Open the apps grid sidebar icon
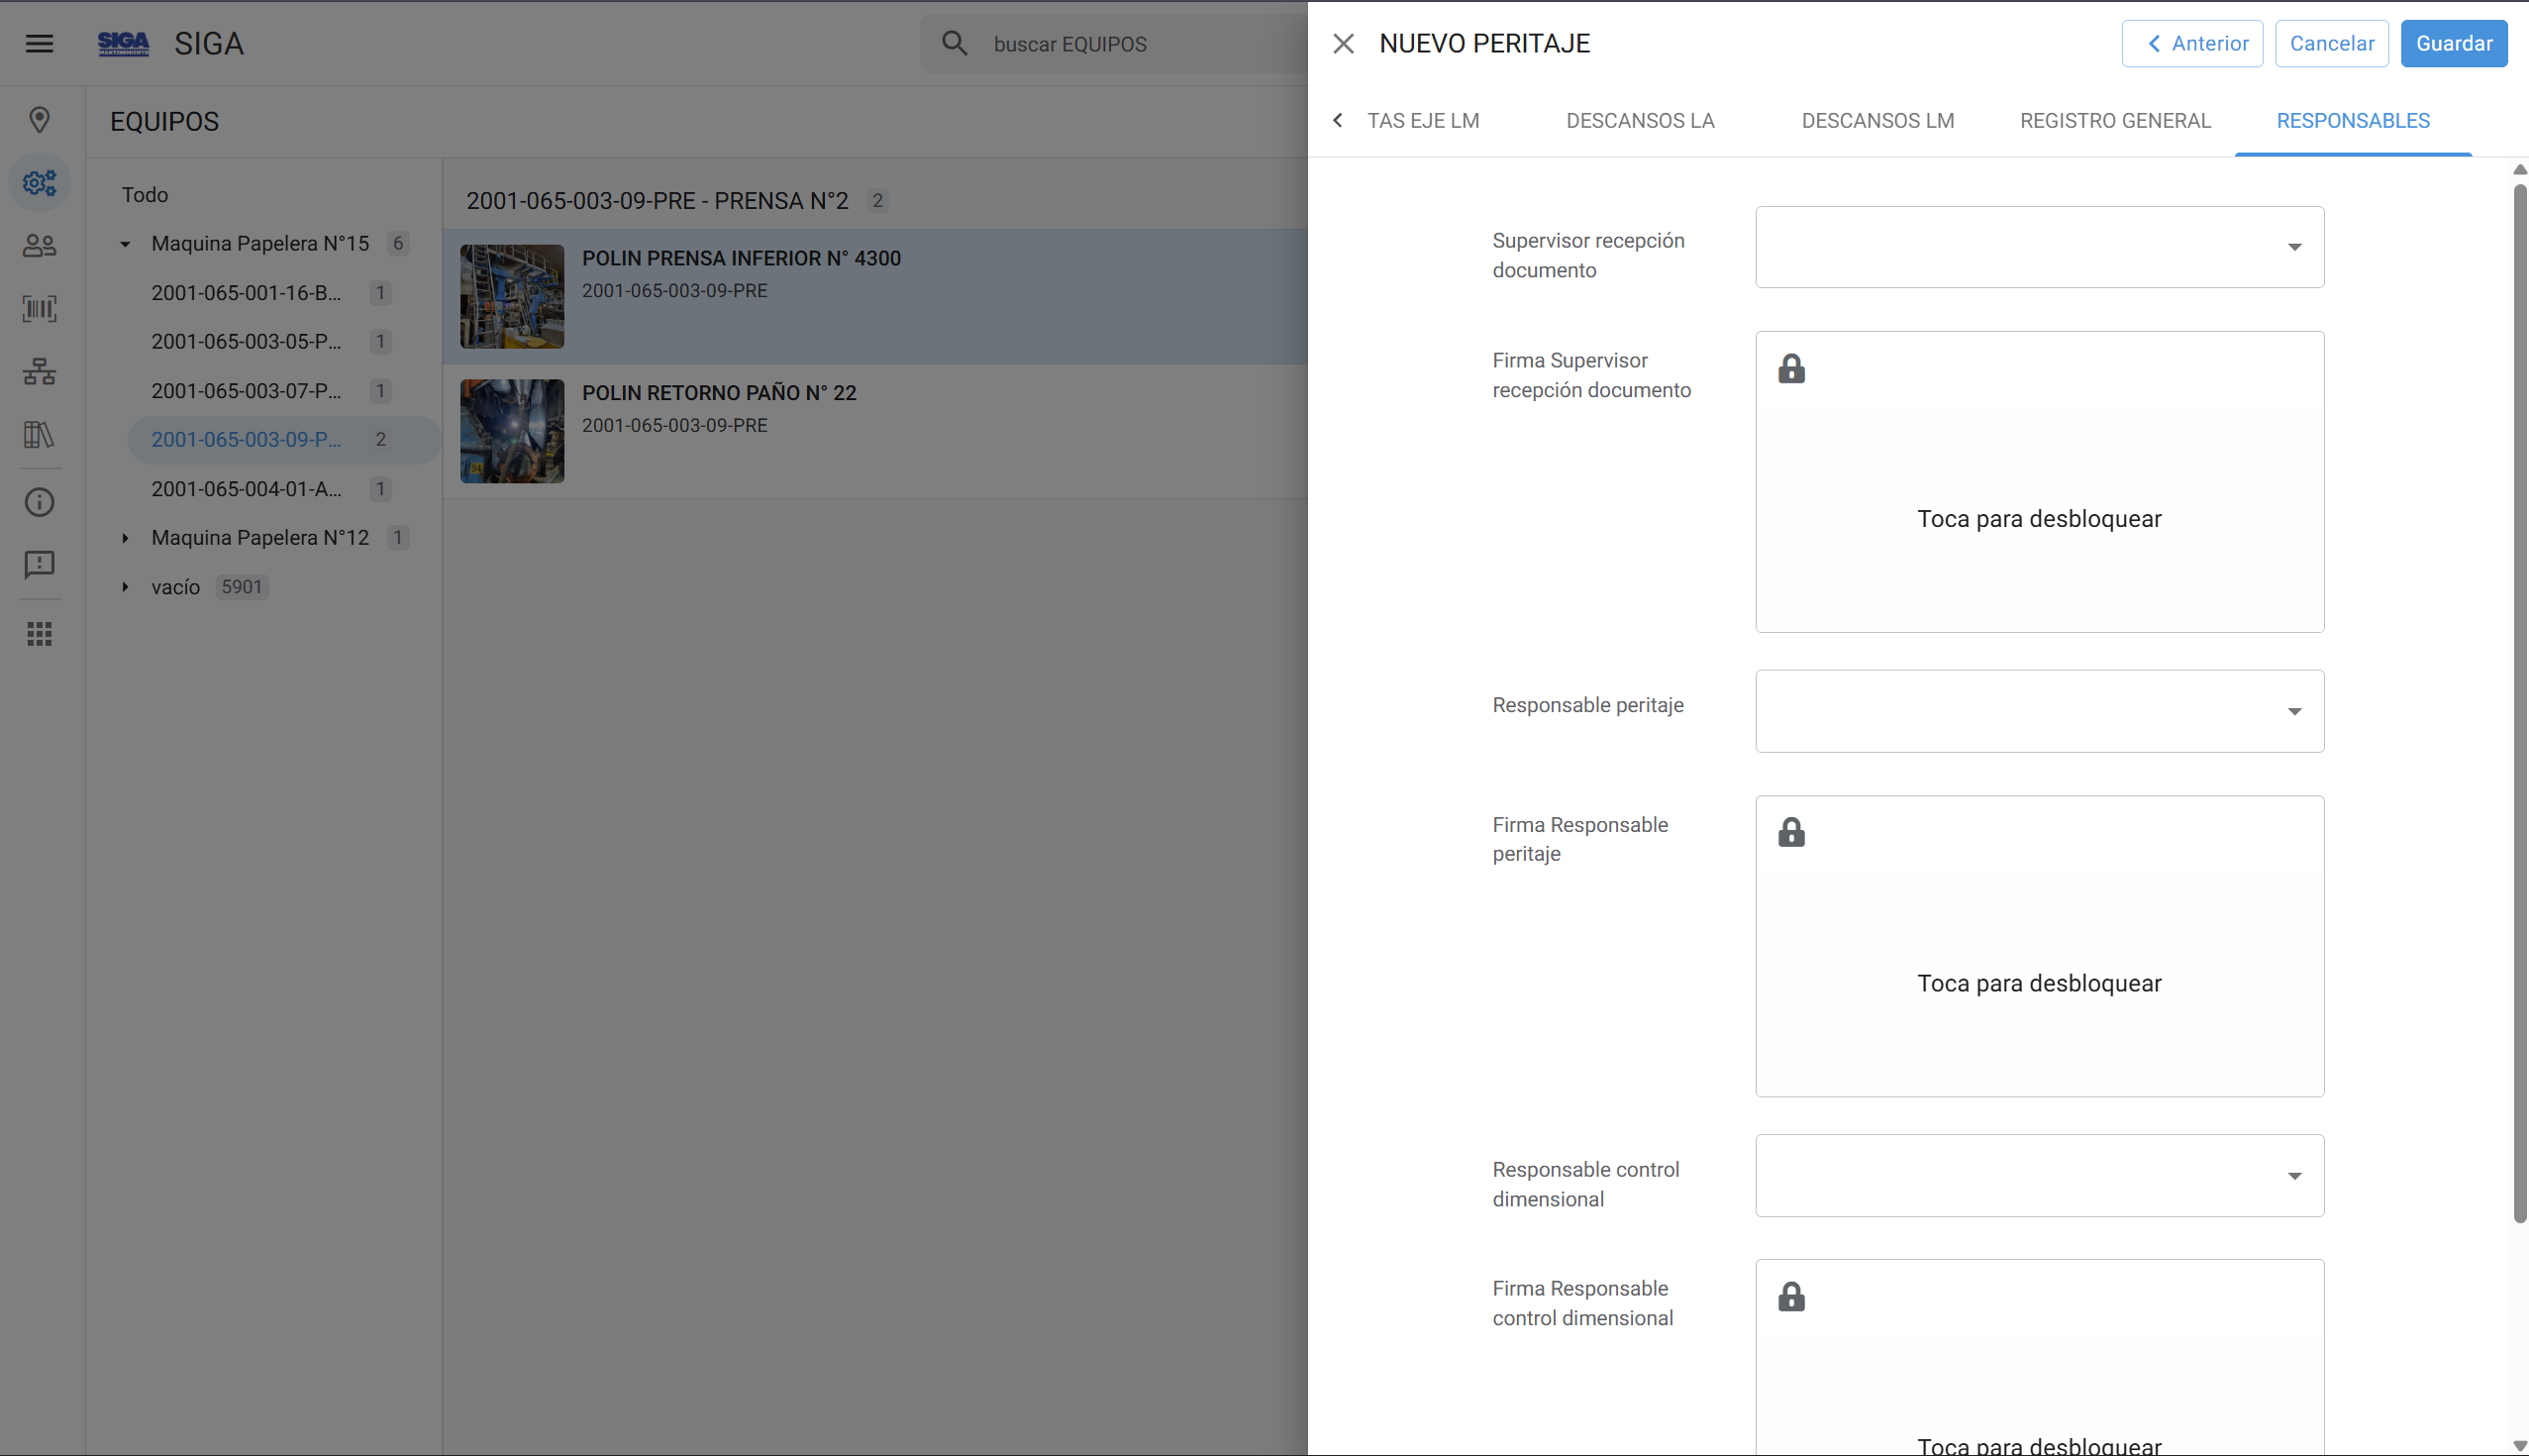This screenshot has width=2529, height=1456. point(40,634)
